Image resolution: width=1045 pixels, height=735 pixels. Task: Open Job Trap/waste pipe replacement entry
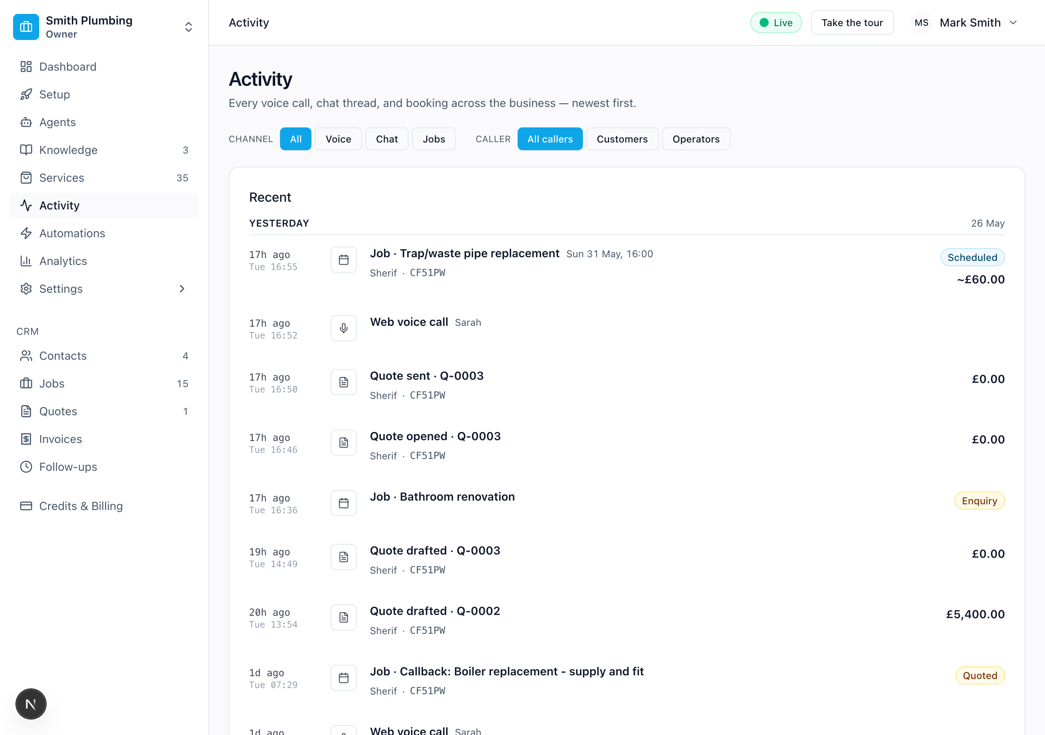point(464,254)
